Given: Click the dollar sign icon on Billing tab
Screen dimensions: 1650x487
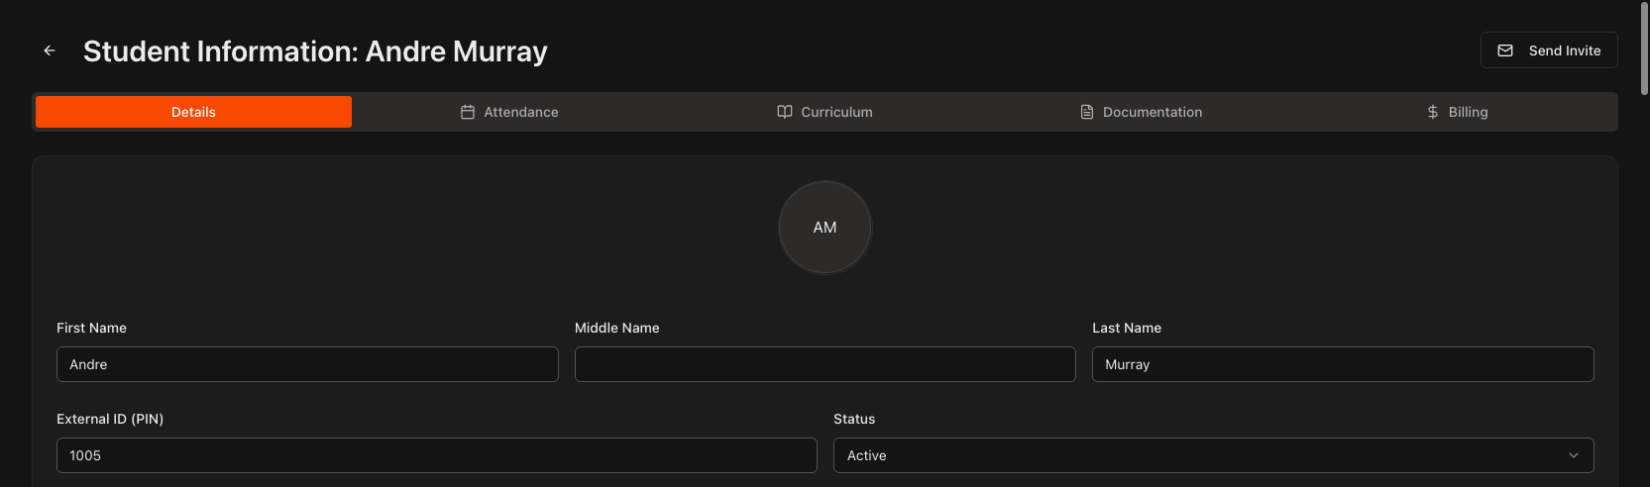Looking at the screenshot, I should click(x=1433, y=112).
